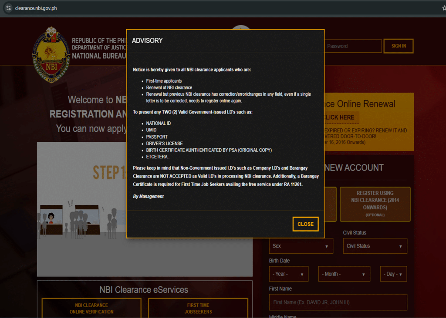446x318 pixels.
Task: Click the 'DRIVER'S LICENSE' list item
Action: click(164, 144)
